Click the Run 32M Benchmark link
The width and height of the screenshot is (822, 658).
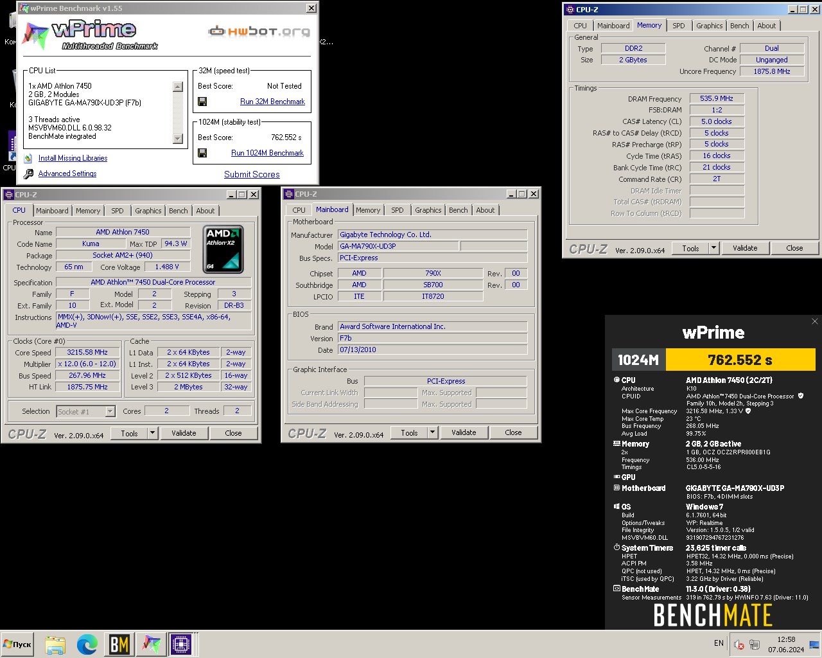click(x=272, y=102)
